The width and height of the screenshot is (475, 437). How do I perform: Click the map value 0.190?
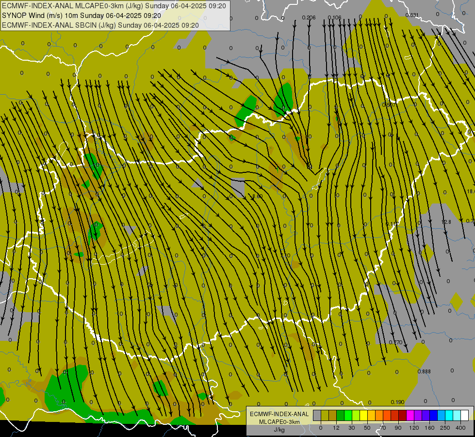397,402
